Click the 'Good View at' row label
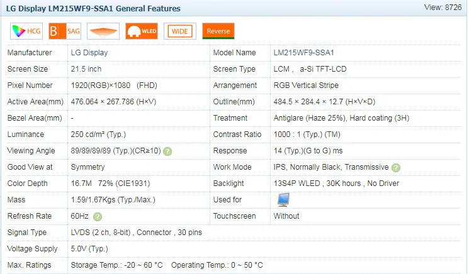This screenshot has width=469, height=274. [30, 167]
